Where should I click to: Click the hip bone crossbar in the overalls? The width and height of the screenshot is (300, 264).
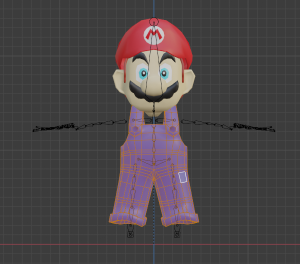point(153,161)
